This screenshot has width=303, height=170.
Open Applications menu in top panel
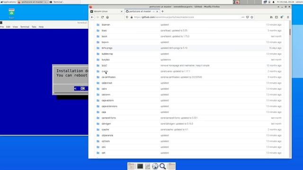8,2
